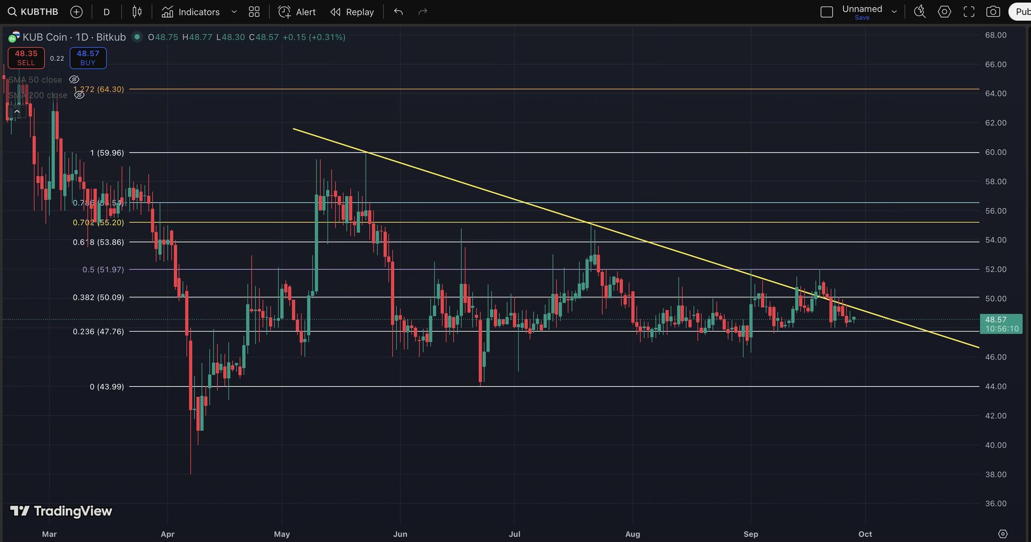The height and width of the screenshot is (542, 1031).
Task: Click Fib label 0.618 (53.86)
Action: tap(98, 242)
